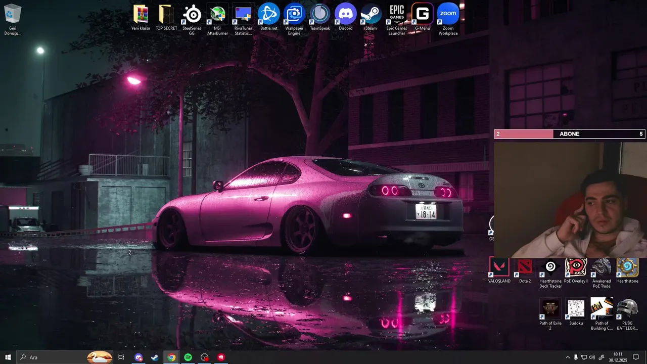
Task: Launch the G-Menu shortcut
Action: click(423, 18)
